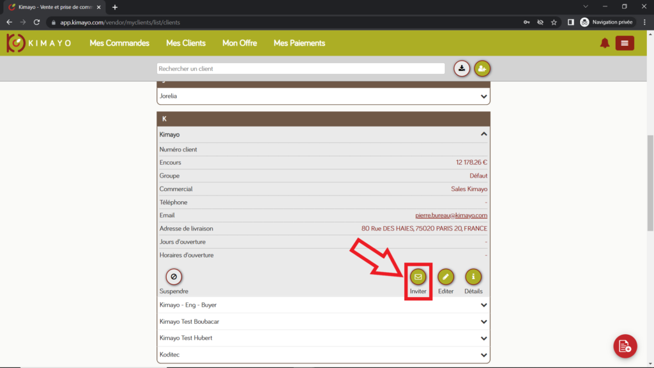Click the Jours d'ouverture label
The height and width of the screenshot is (368, 654).
point(182,242)
